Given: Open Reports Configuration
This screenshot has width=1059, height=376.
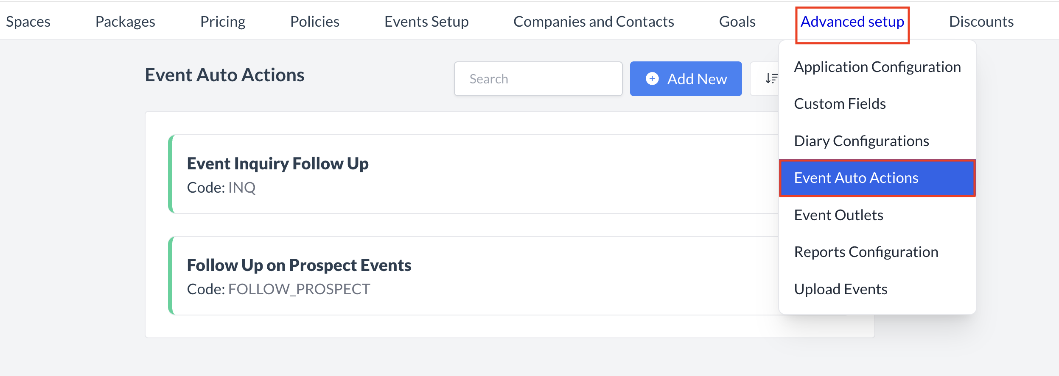Looking at the screenshot, I should [866, 252].
